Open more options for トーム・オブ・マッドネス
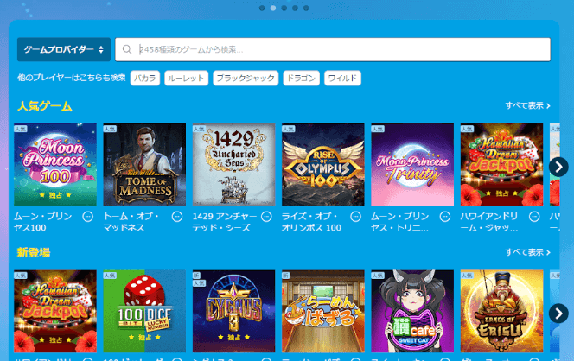Image resolution: width=574 pixels, height=361 pixels. [177, 217]
